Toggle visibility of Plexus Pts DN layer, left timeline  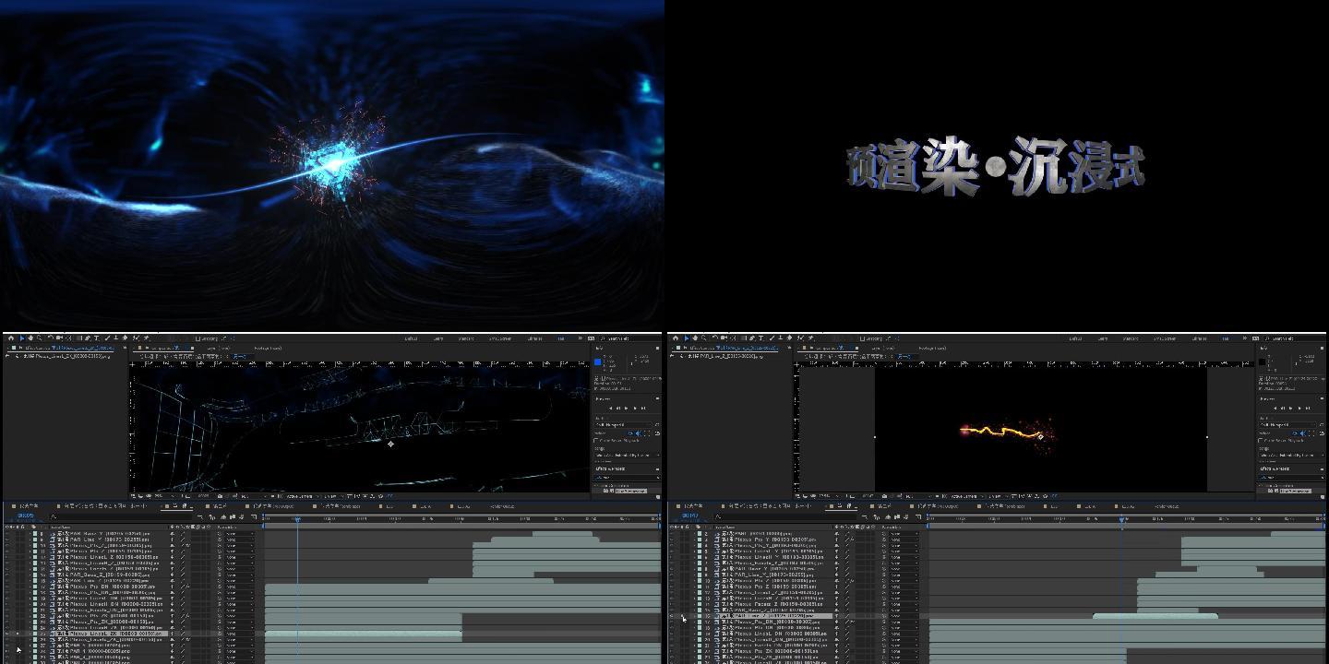click(x=6, y=587)
